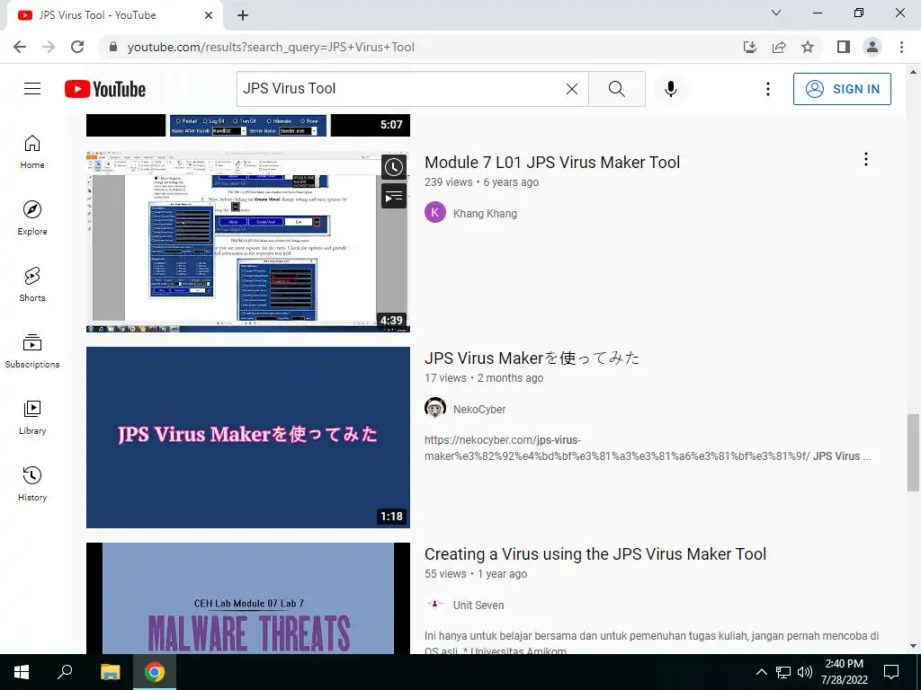Image resolution: width=921 pixels, height=690 pixels.
Task: Click Chrome taskbar icon
Action: (x=155, y=672)
